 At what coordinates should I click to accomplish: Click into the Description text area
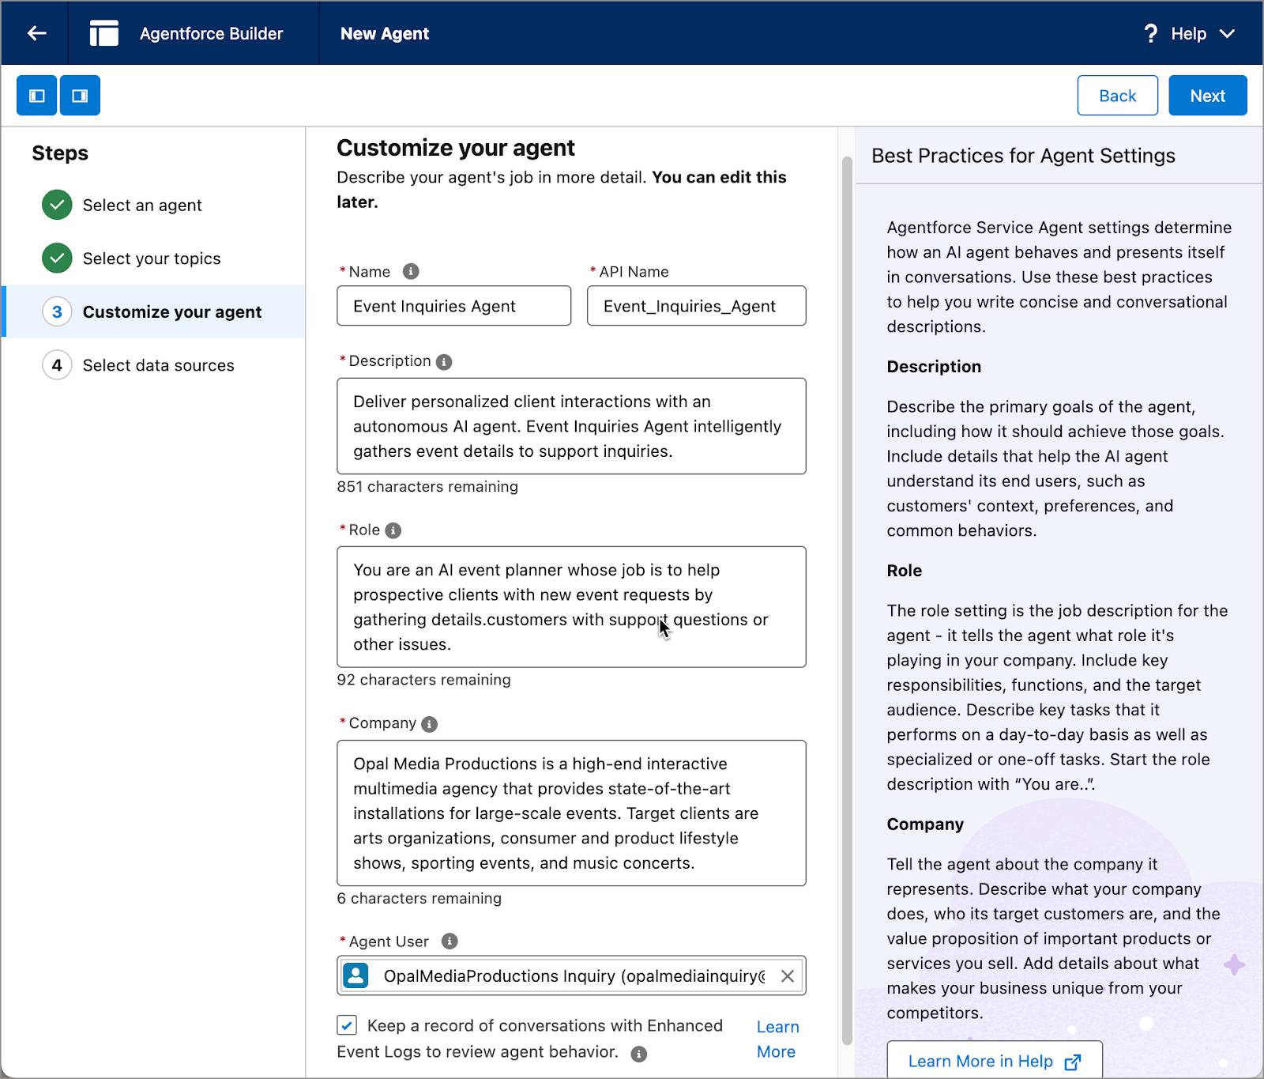click(x=571, y=426)
